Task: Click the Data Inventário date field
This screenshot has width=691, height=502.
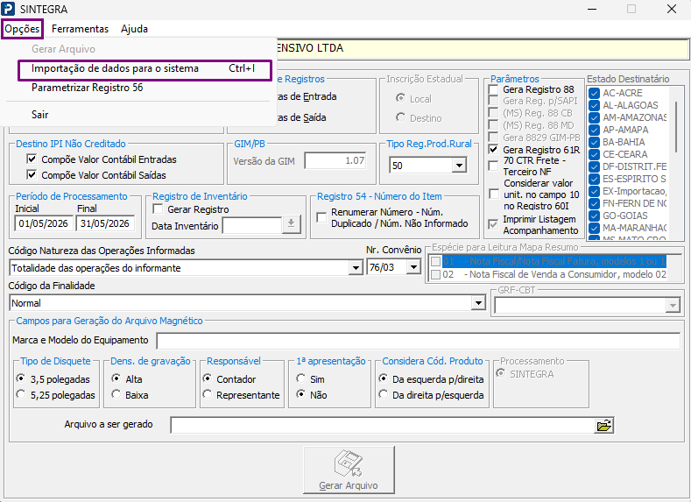Action: click(x=252, y=226)
